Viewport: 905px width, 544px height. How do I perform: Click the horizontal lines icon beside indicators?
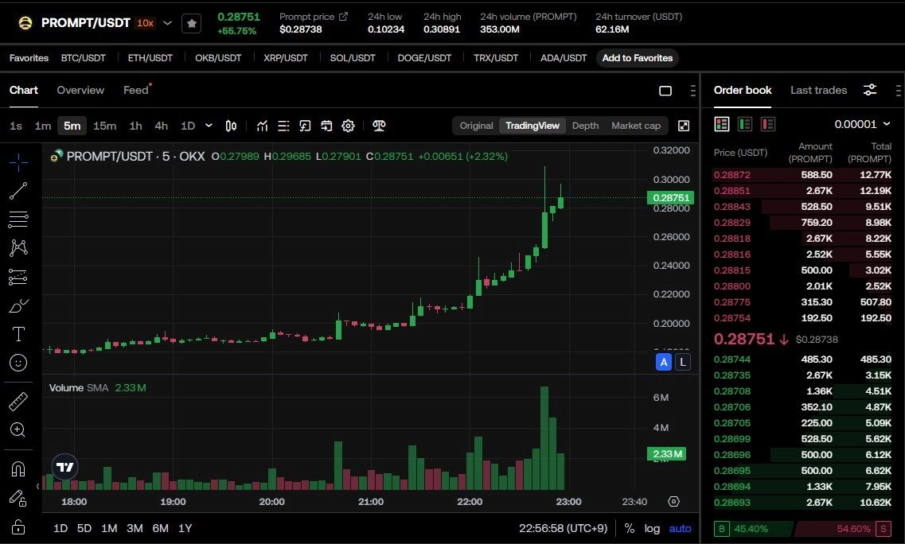pyautogui.click(x=283, y=126)
